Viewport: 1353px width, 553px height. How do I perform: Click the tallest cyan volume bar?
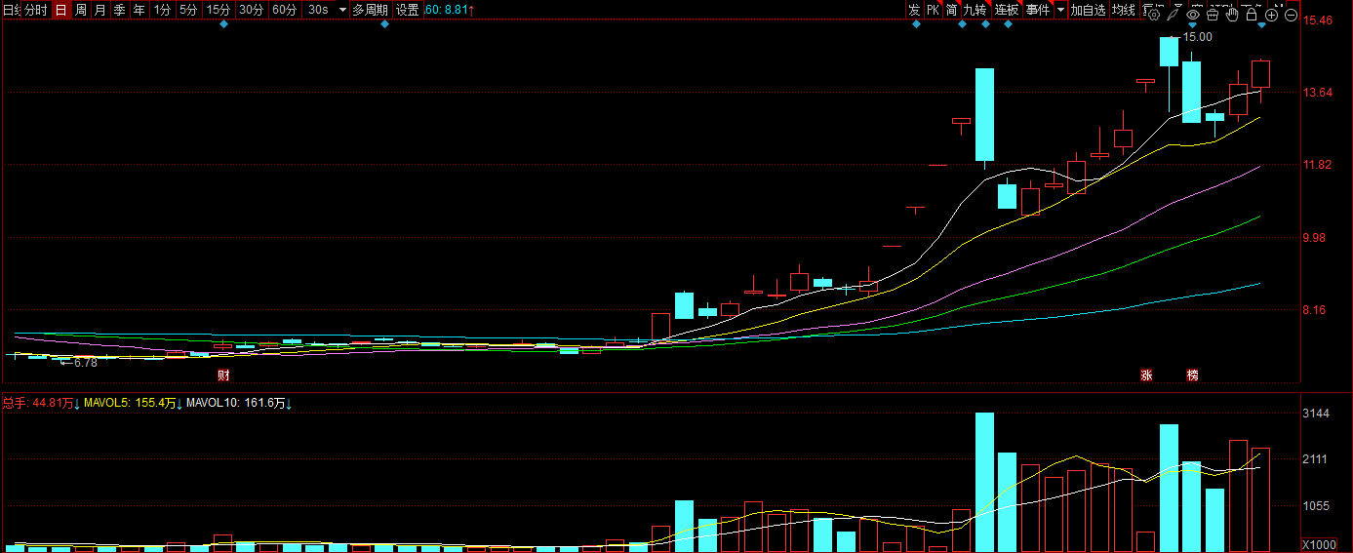tap(984, 482)
